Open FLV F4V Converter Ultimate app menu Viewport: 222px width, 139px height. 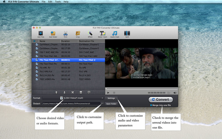click(x=24, y=2)
